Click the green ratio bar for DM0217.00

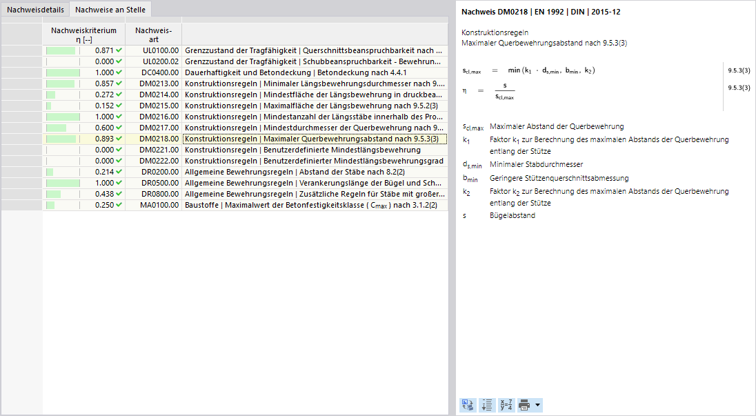[57, 128]
